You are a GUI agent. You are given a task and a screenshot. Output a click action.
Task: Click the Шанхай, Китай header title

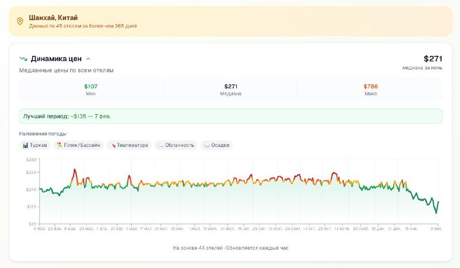pyautogui.click(x=53, y=18)
